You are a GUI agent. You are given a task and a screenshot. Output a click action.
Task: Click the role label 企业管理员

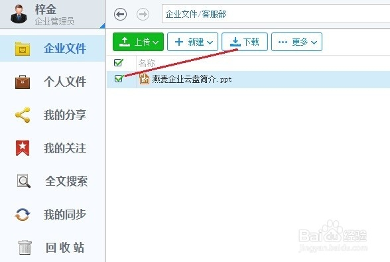point(54,21)
